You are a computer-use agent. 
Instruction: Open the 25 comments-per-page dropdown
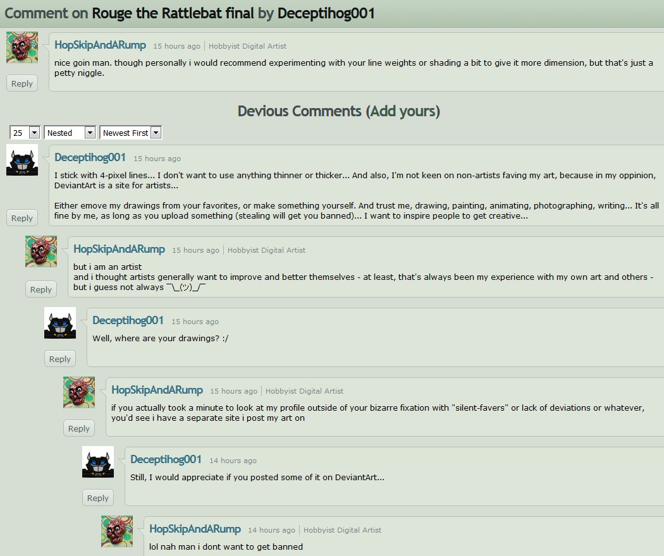pyautogui.click(x=25, y=133)
